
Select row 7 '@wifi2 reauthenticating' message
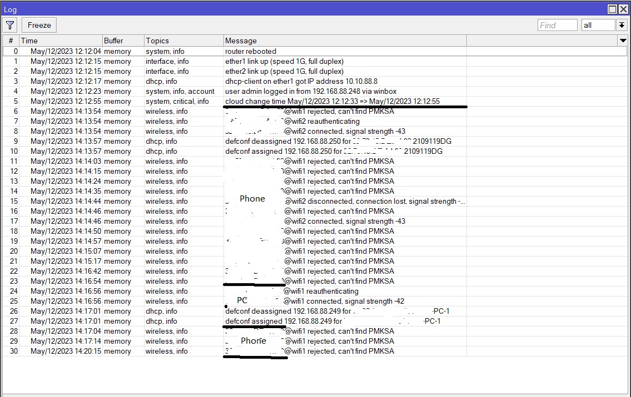(315, 122)
